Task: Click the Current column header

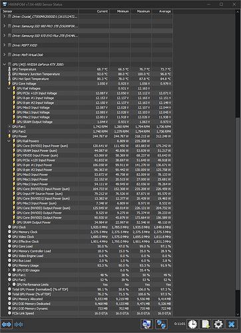Action: 94,11
